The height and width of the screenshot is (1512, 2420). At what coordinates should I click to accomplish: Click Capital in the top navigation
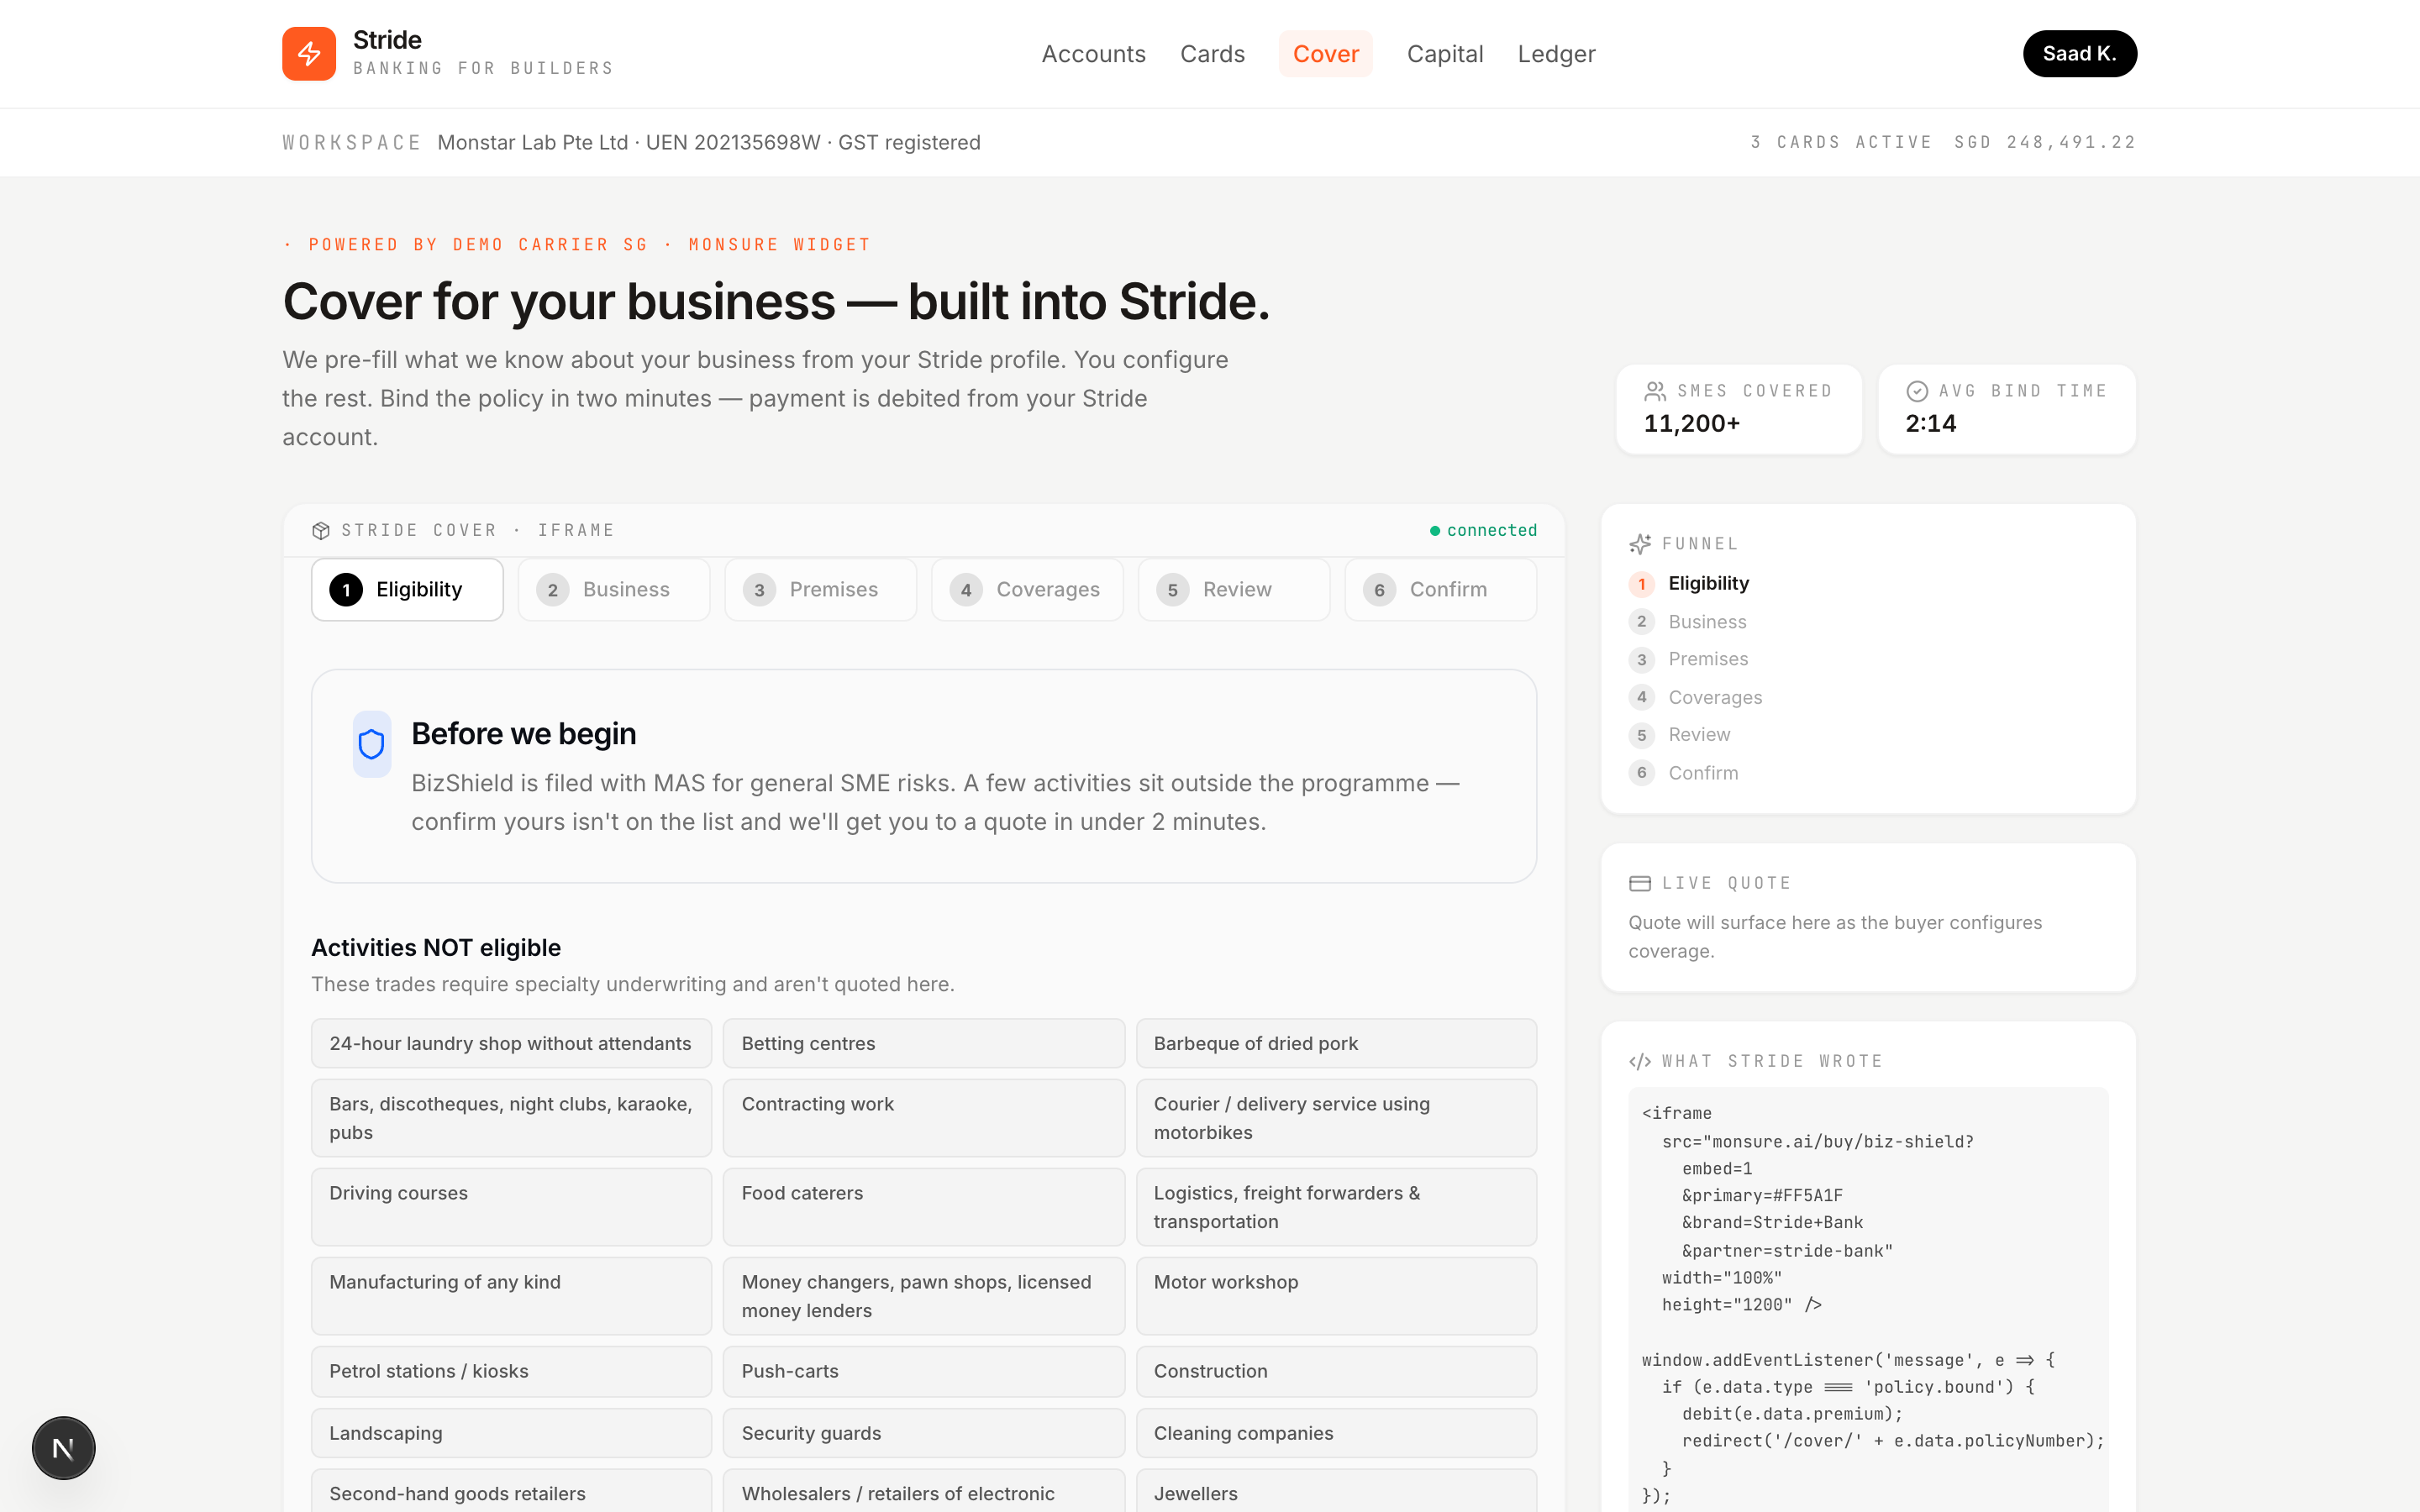point(1445,54)
